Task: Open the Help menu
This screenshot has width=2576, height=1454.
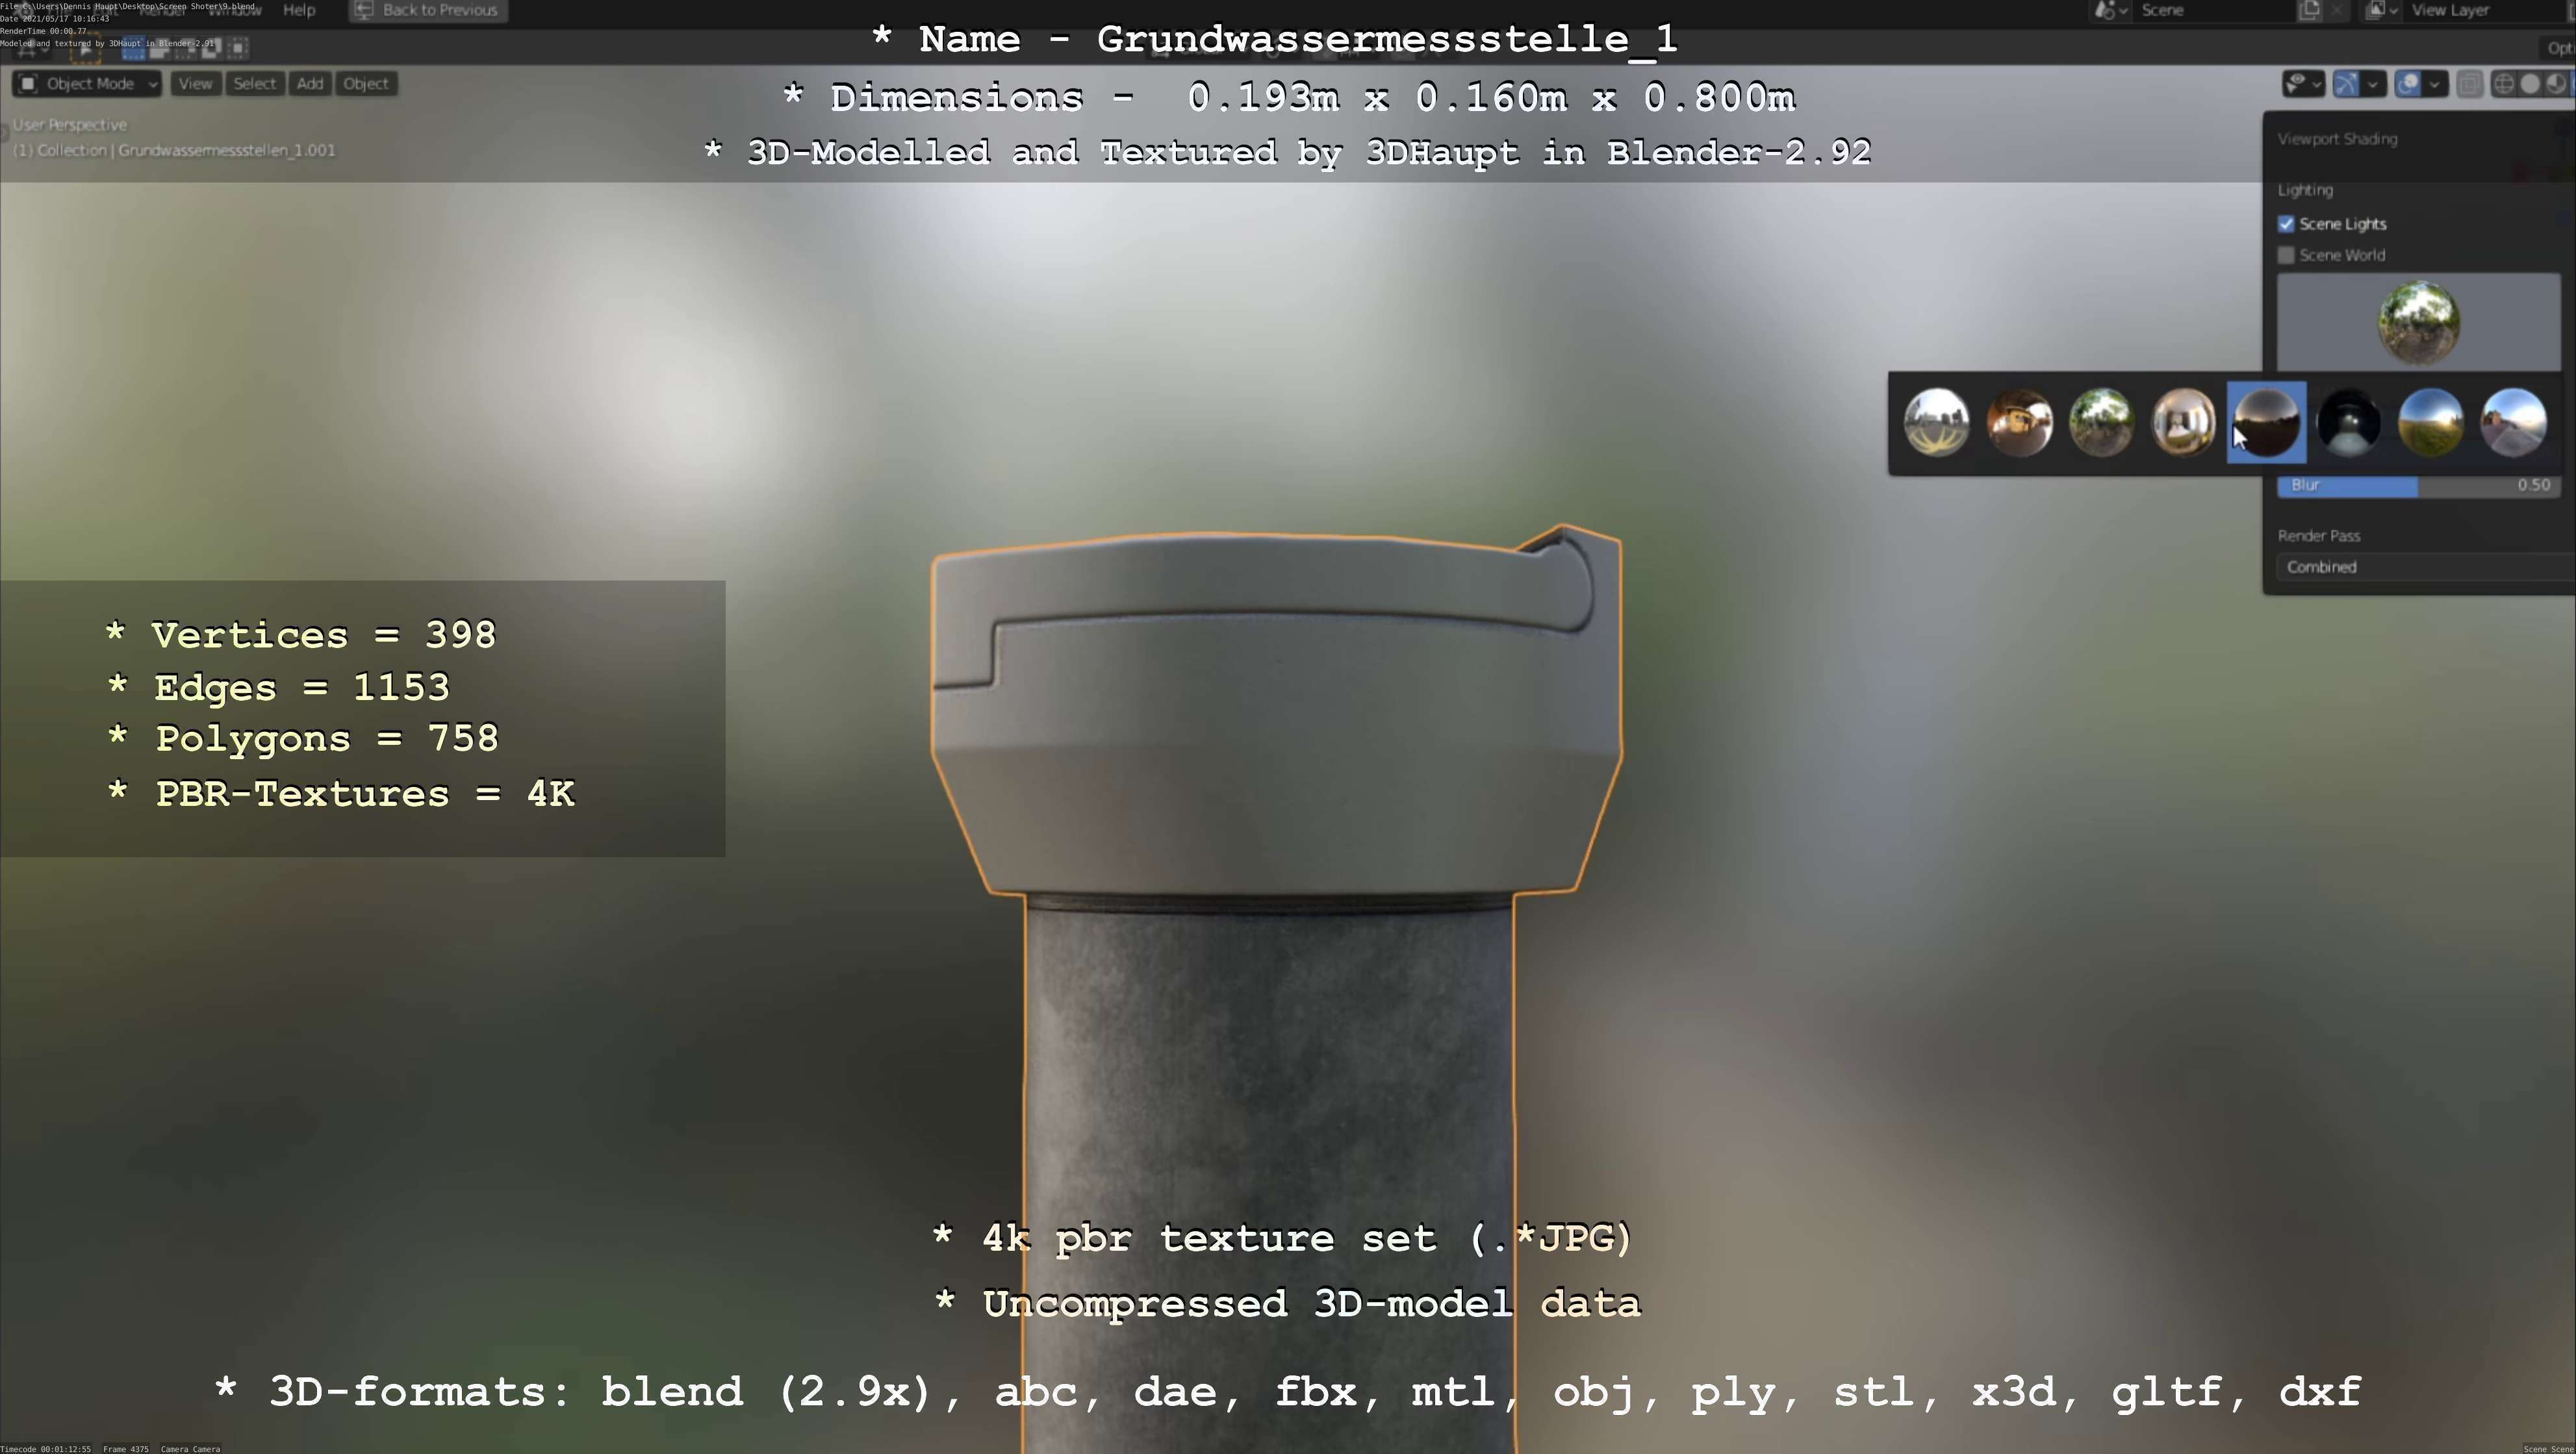Action: coord(299,10)
